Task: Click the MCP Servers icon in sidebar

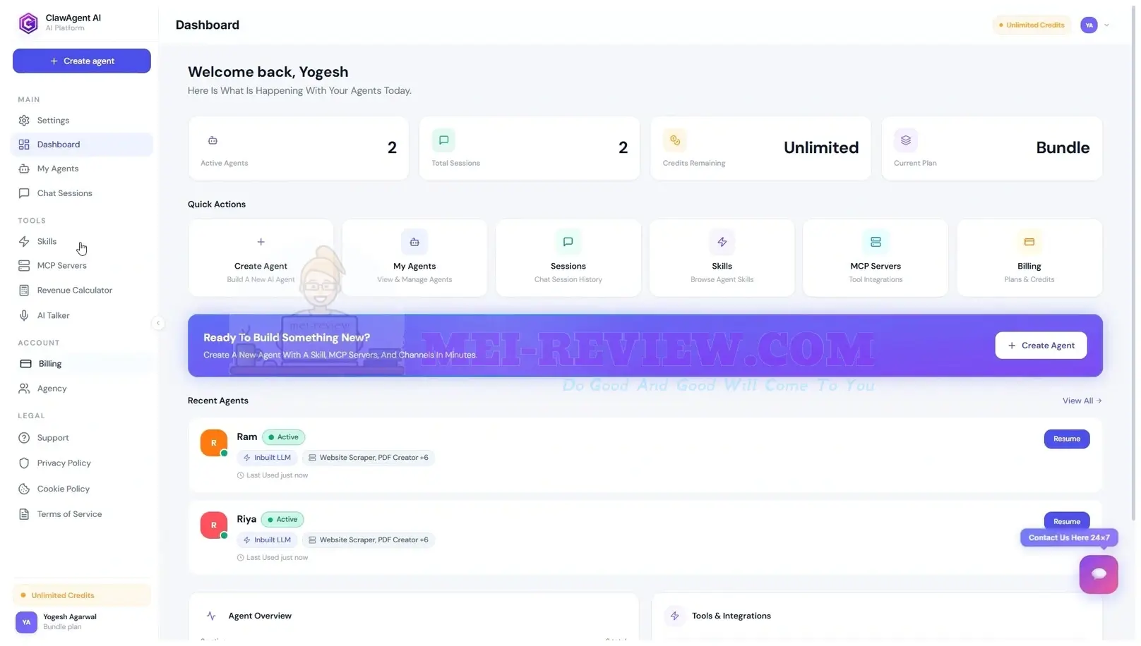Action: coord(24,266)
